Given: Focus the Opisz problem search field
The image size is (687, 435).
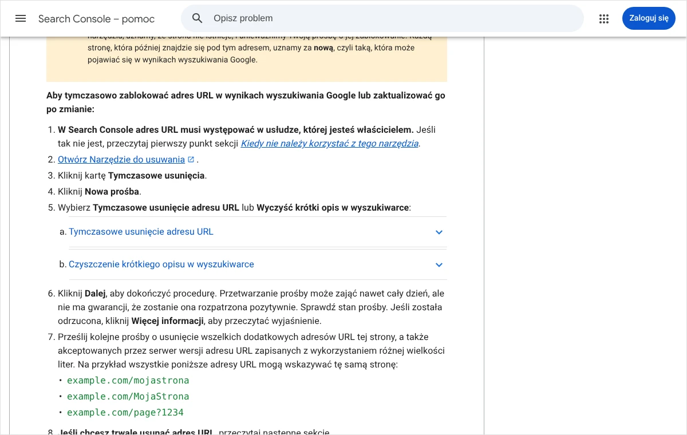Looking at the screenshot, I should click(x=382, y=18).
